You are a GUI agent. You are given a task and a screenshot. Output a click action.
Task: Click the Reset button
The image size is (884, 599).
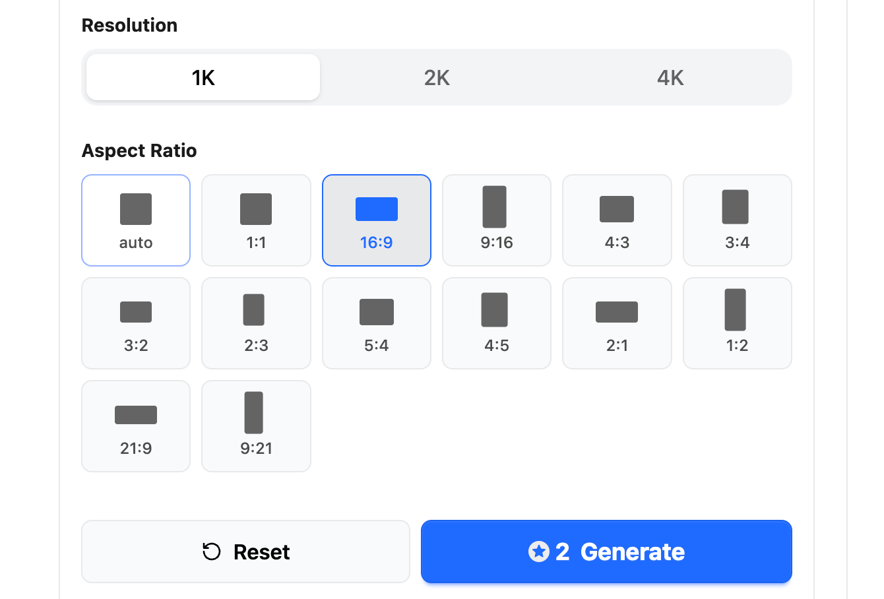(x=245, y=552)
